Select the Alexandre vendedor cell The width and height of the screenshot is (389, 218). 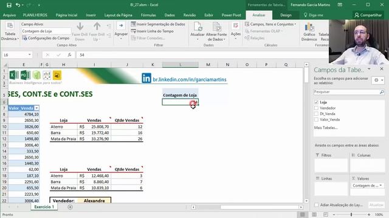94,200
